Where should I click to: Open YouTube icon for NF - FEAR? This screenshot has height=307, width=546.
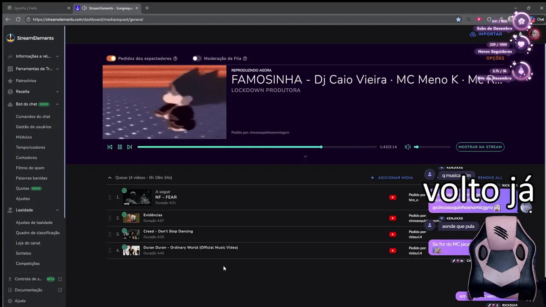392,197
